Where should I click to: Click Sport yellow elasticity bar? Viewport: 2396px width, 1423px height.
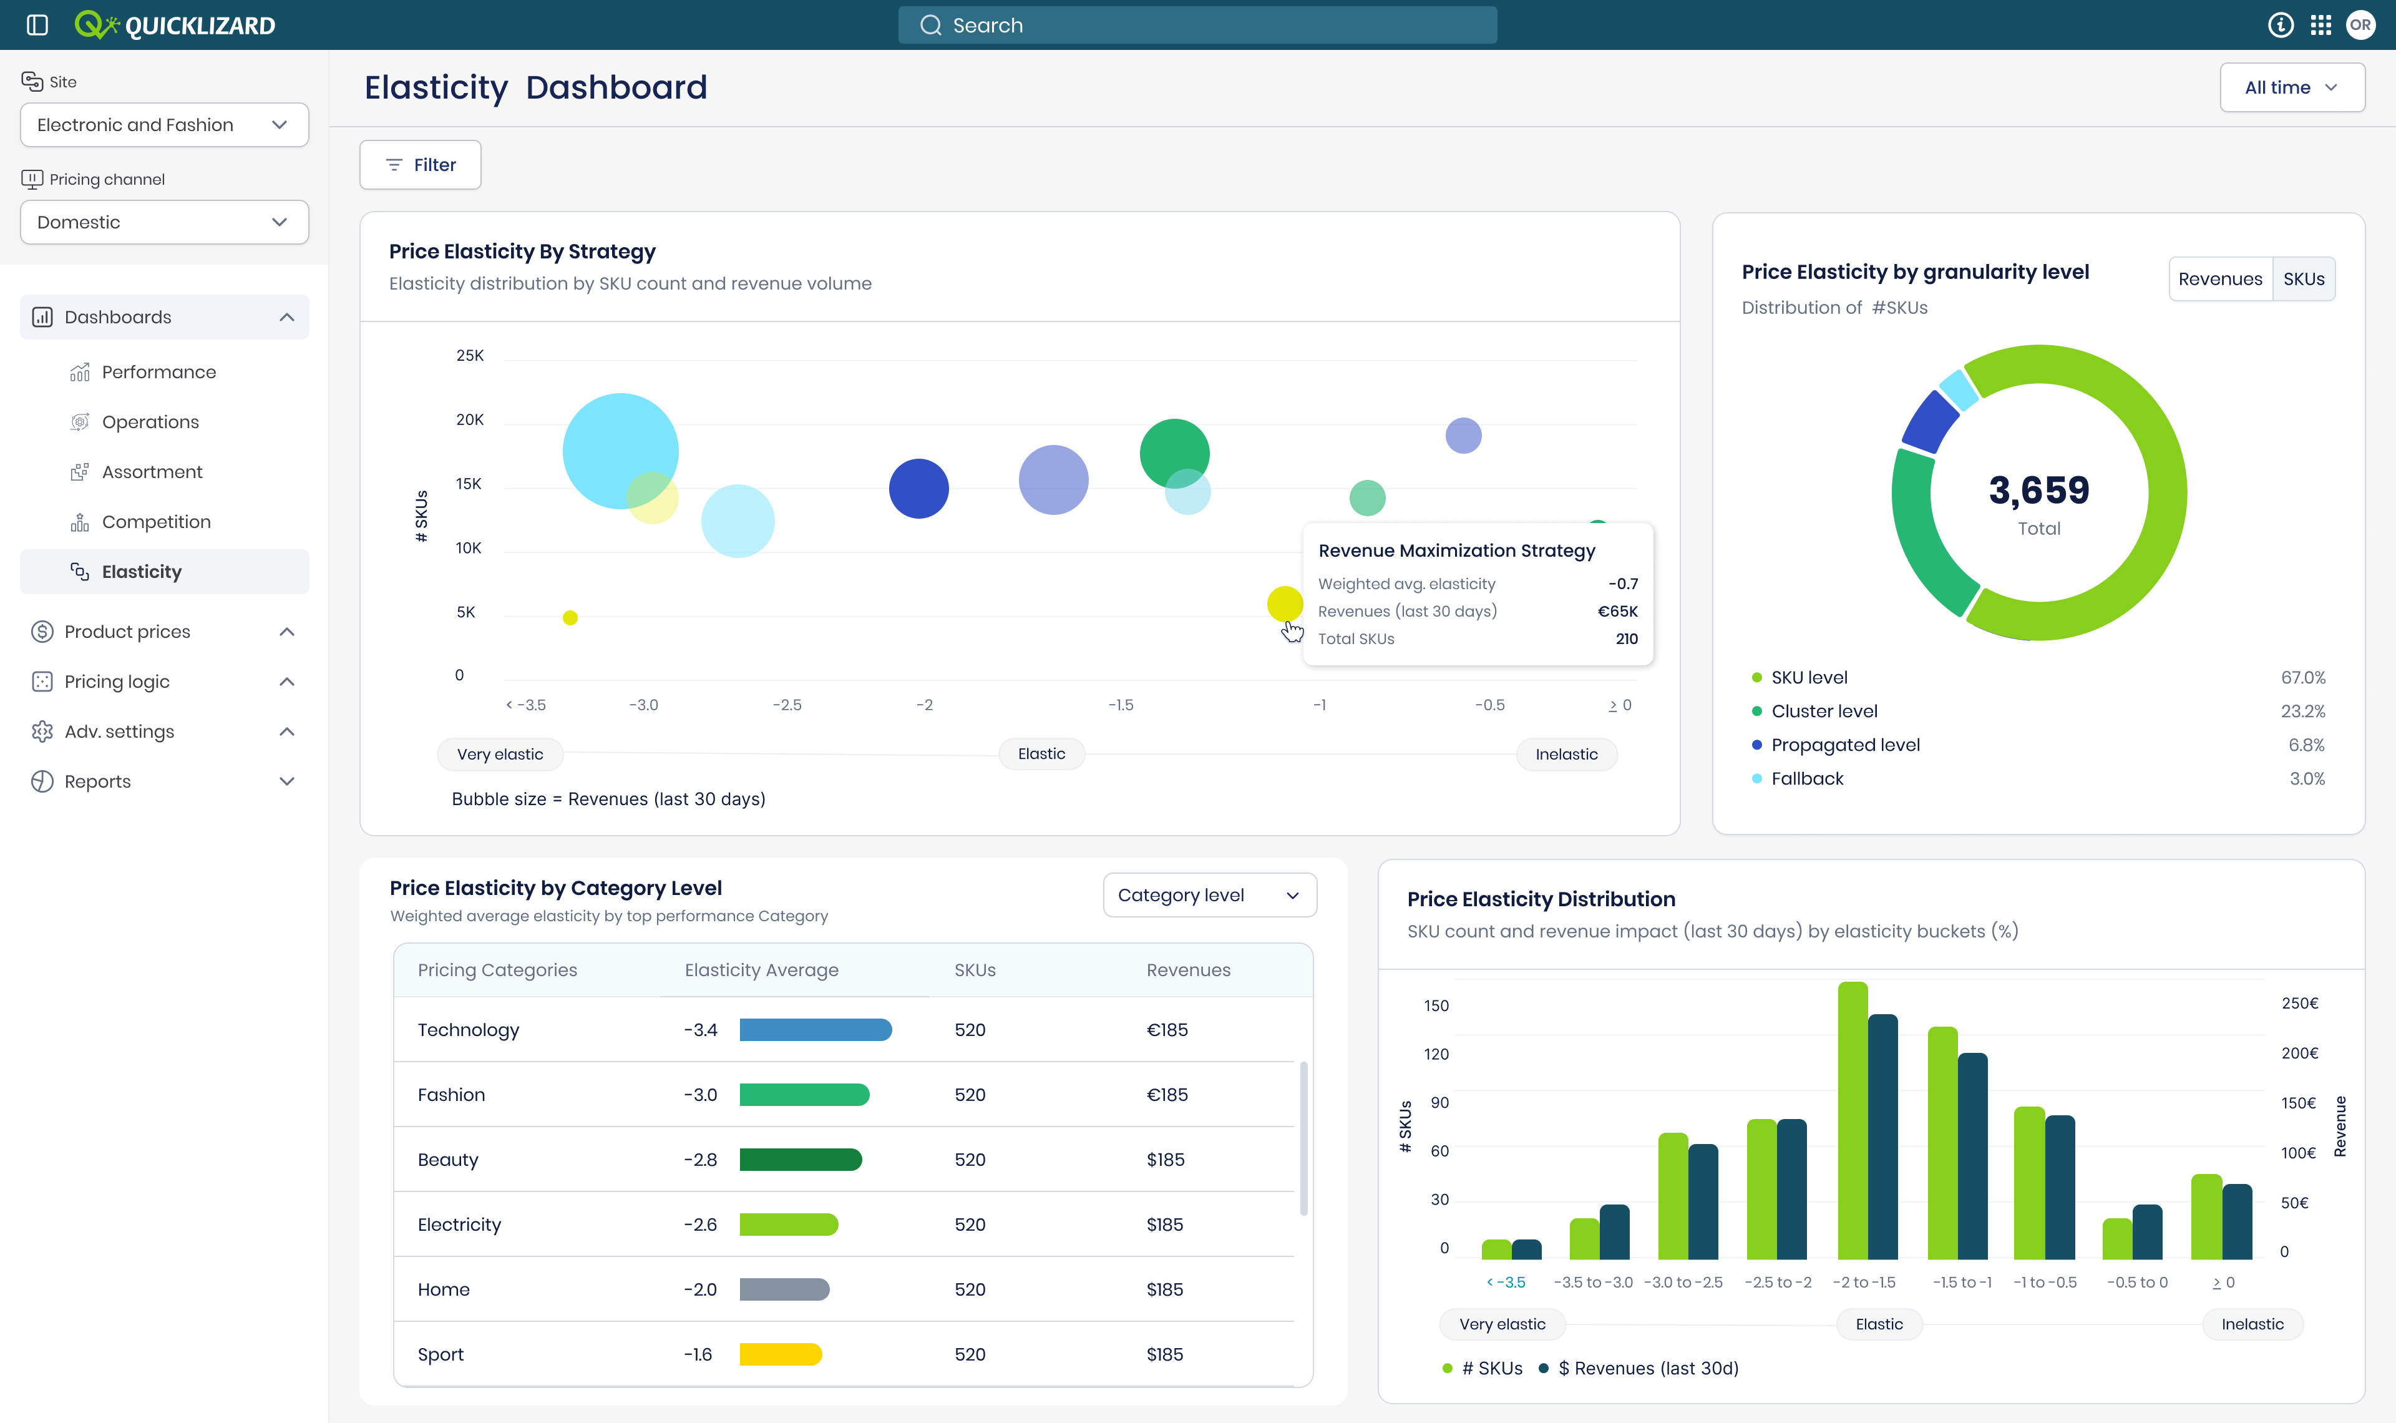[x=780, y=1354]
